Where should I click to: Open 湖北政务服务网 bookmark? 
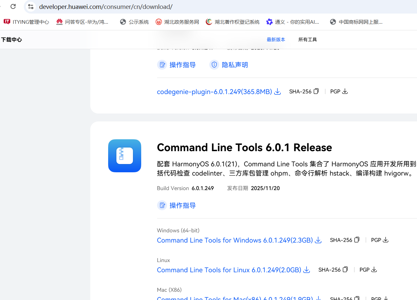(178, 22)
